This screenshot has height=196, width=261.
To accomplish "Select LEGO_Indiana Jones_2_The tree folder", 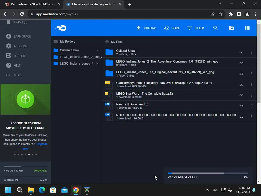I will [x=81, y=57].
